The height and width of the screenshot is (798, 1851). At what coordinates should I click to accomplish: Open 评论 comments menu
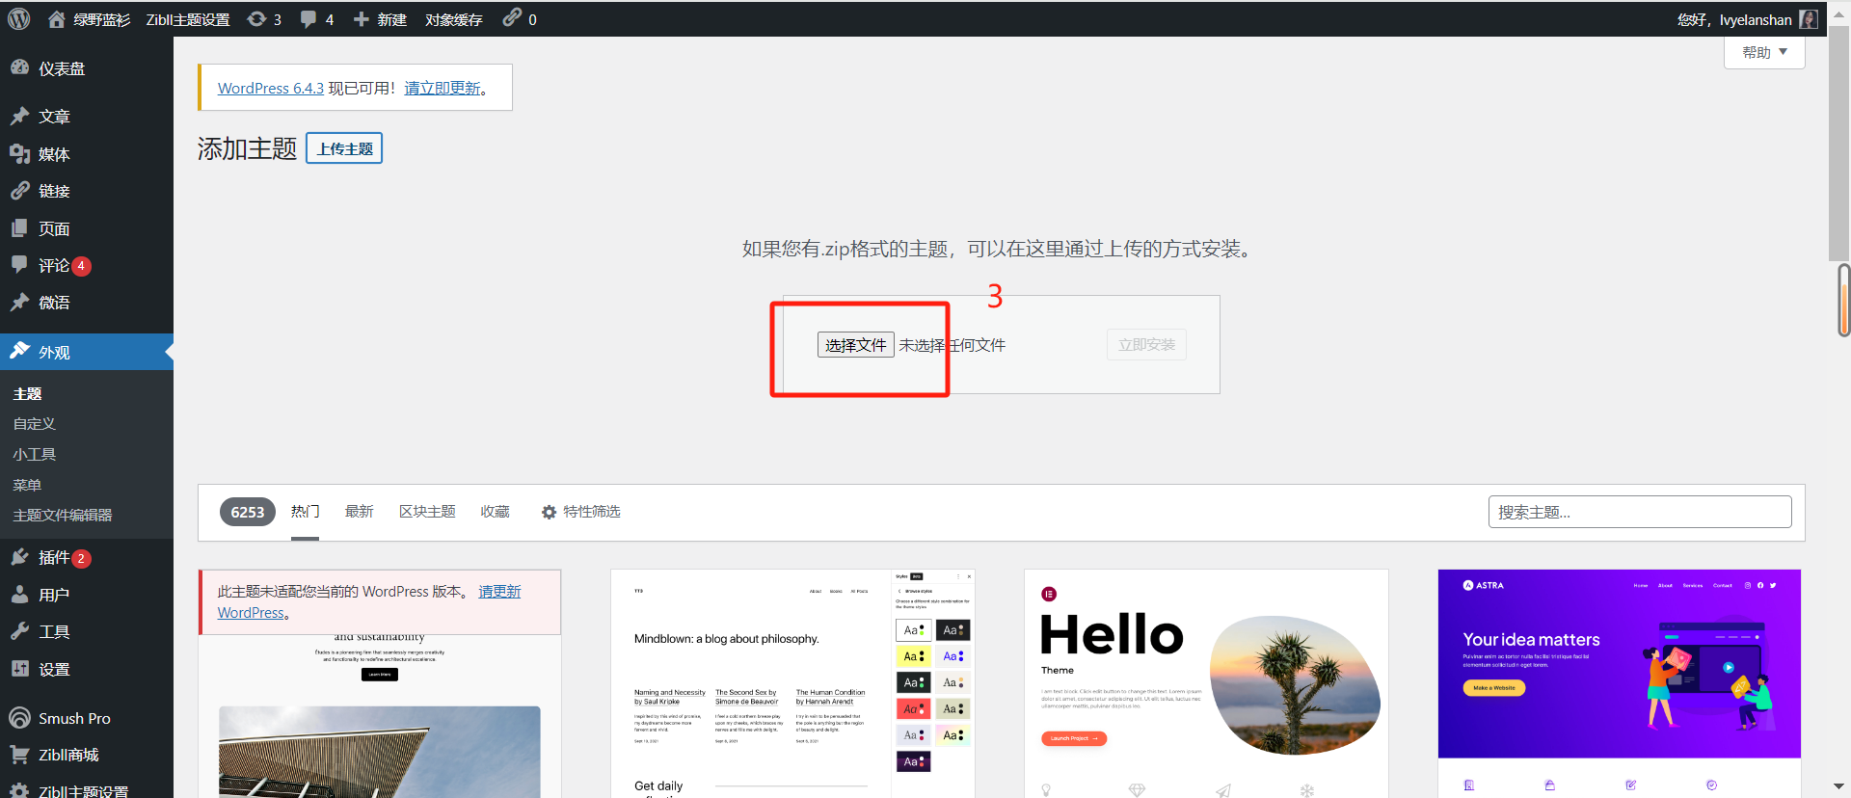54,265
